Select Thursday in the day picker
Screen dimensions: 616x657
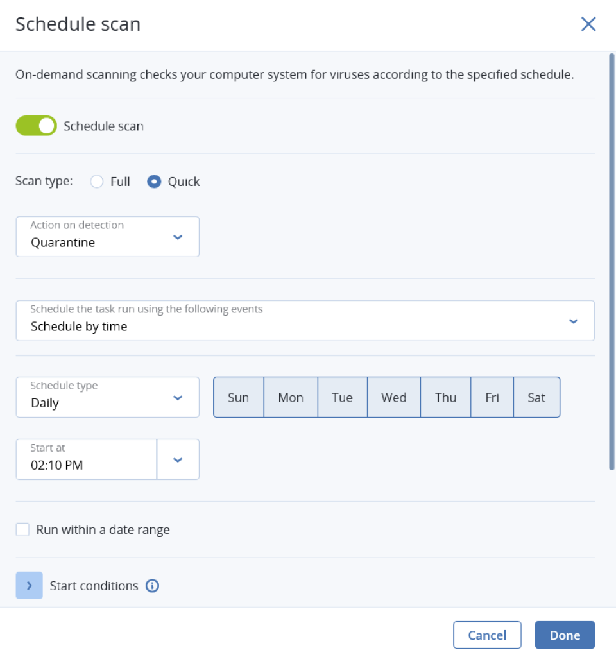(x=445, y=397)
